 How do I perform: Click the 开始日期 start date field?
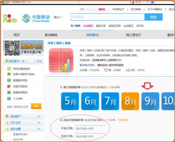[90, 128]
